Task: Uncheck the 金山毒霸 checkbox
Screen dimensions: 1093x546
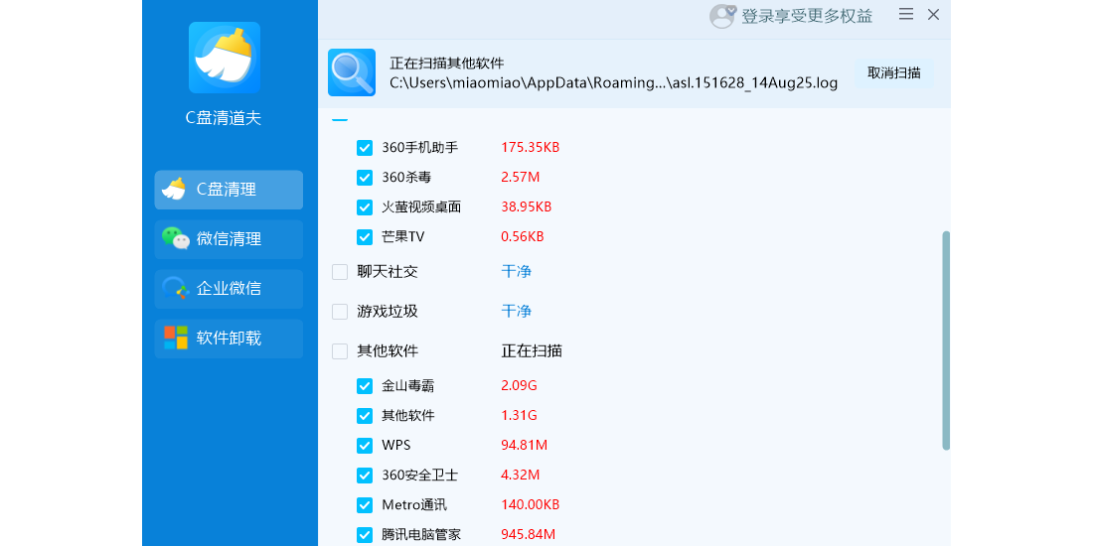Action: (x=365, y=386)
